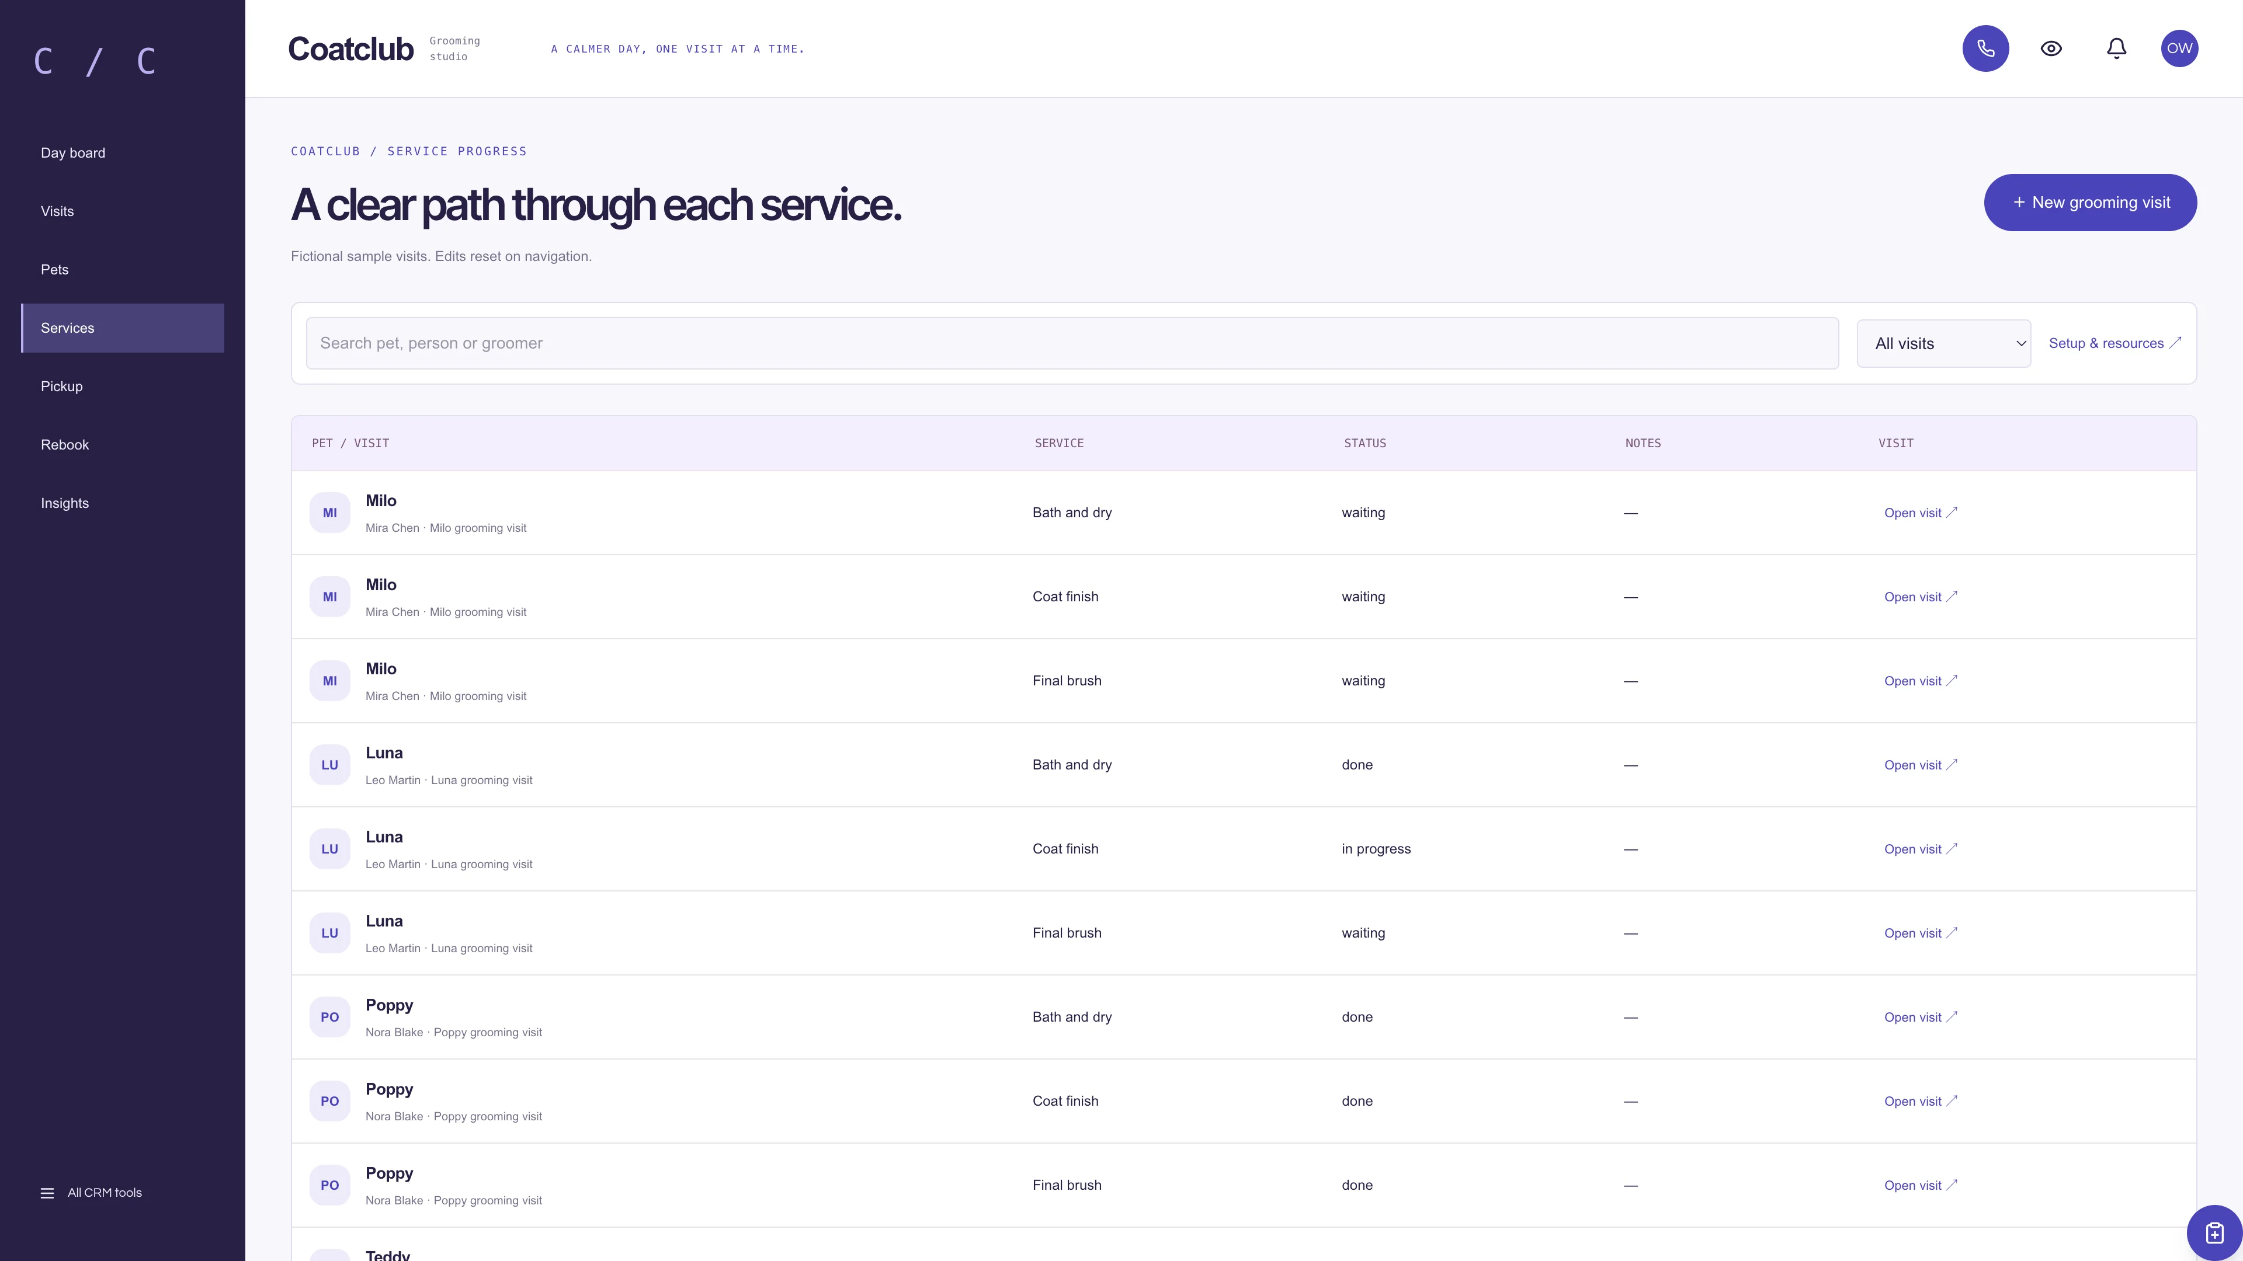
Task: Click the COATCLUB breadcrumb text
Action: (325, 151)
